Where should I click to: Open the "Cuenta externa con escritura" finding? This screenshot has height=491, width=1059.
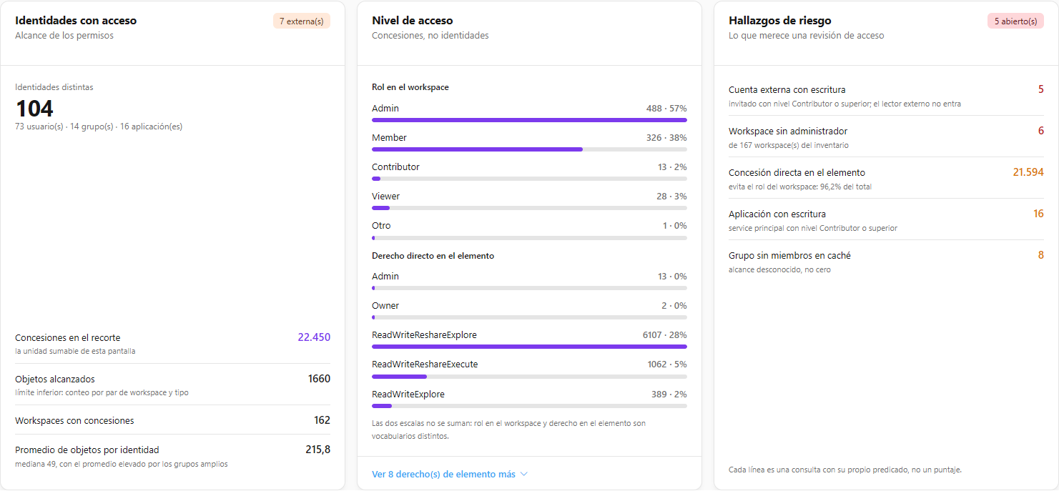point(886,95)
